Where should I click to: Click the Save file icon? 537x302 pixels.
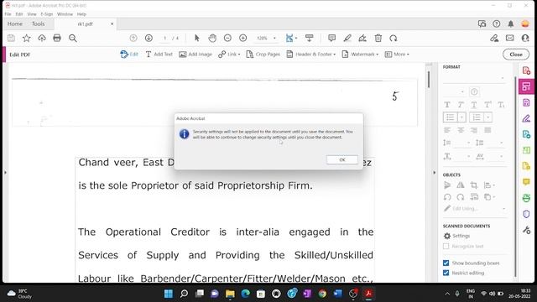point(11,38)
